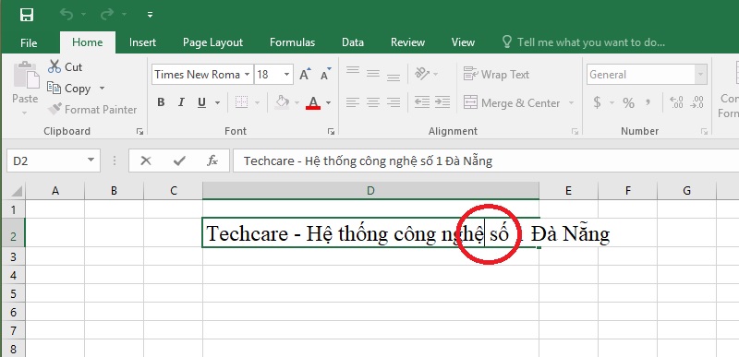739x357 pixels.
Task: Expand the Merge & Center dropdown arrow
Action: point(571,102)
